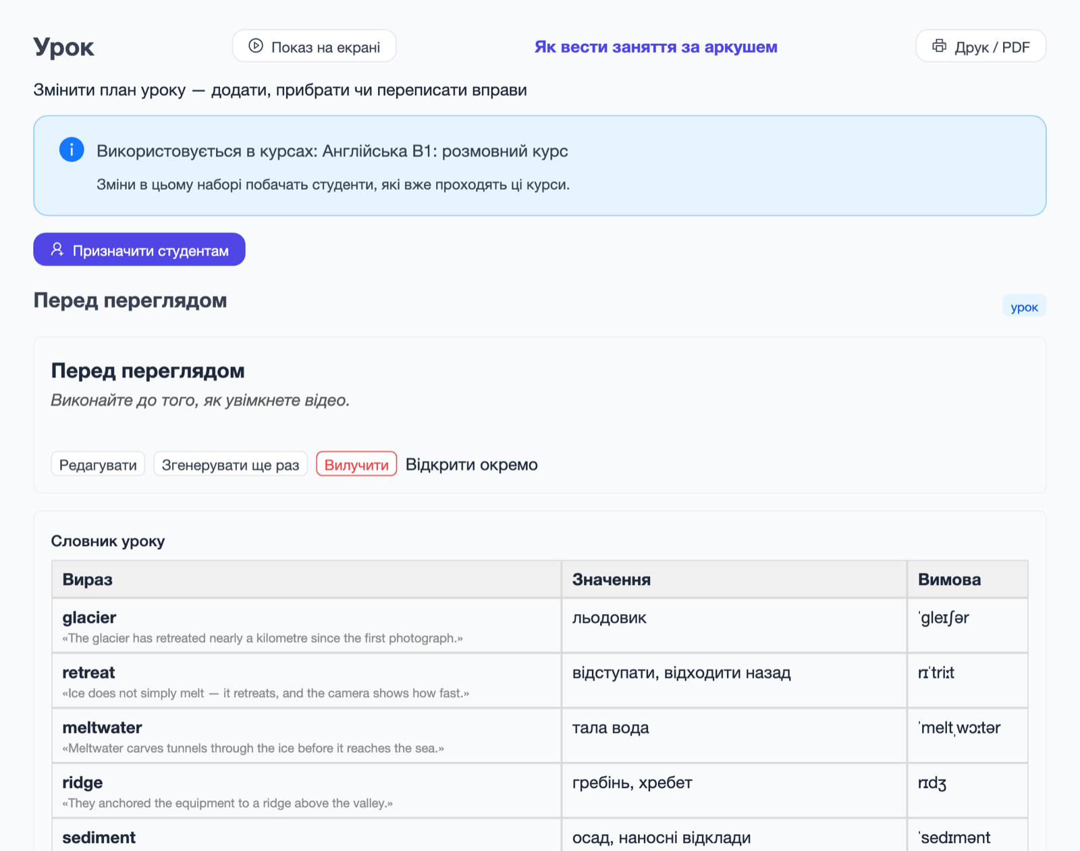Click the example sentence about the glacier retreating
This screenshot has height=851, width=1080.
pyautogui.click(x=263, y=638)
